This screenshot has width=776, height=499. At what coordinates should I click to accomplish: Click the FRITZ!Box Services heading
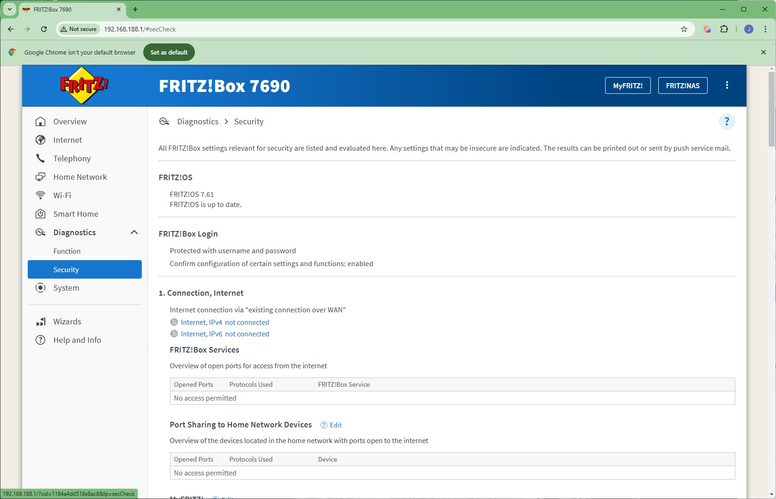tap(204, 350)
